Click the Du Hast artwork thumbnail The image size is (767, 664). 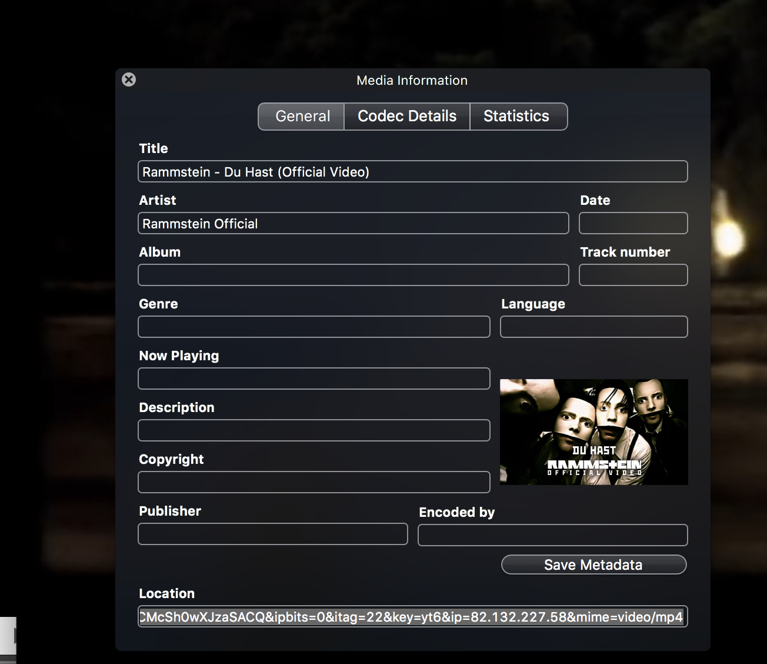(593, 432)
